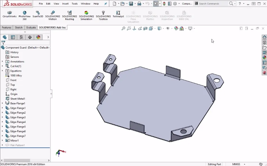Image resolution: width=267 pixels, height=166 pixels.
Task: Open the Display Style dropdown
Action: coord(164,28)
